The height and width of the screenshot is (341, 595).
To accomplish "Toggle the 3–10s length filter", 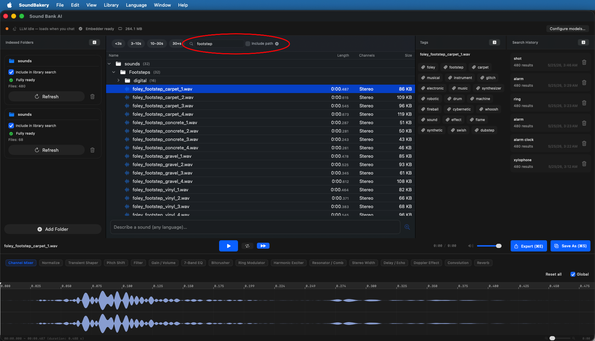I will tap(136, 43).
